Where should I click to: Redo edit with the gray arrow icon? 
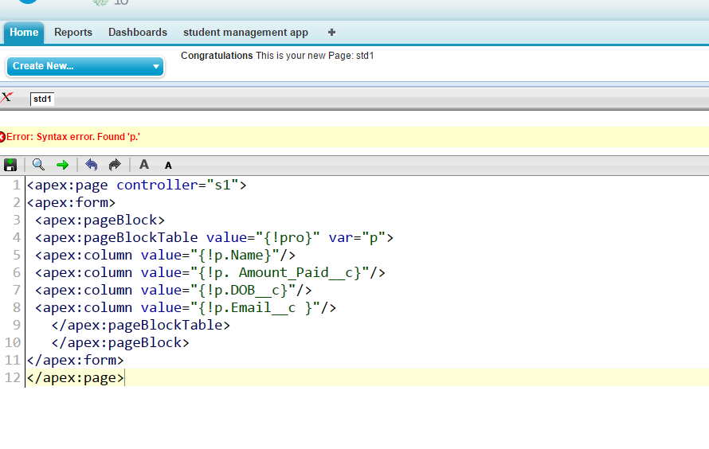(x=115, y=165)
